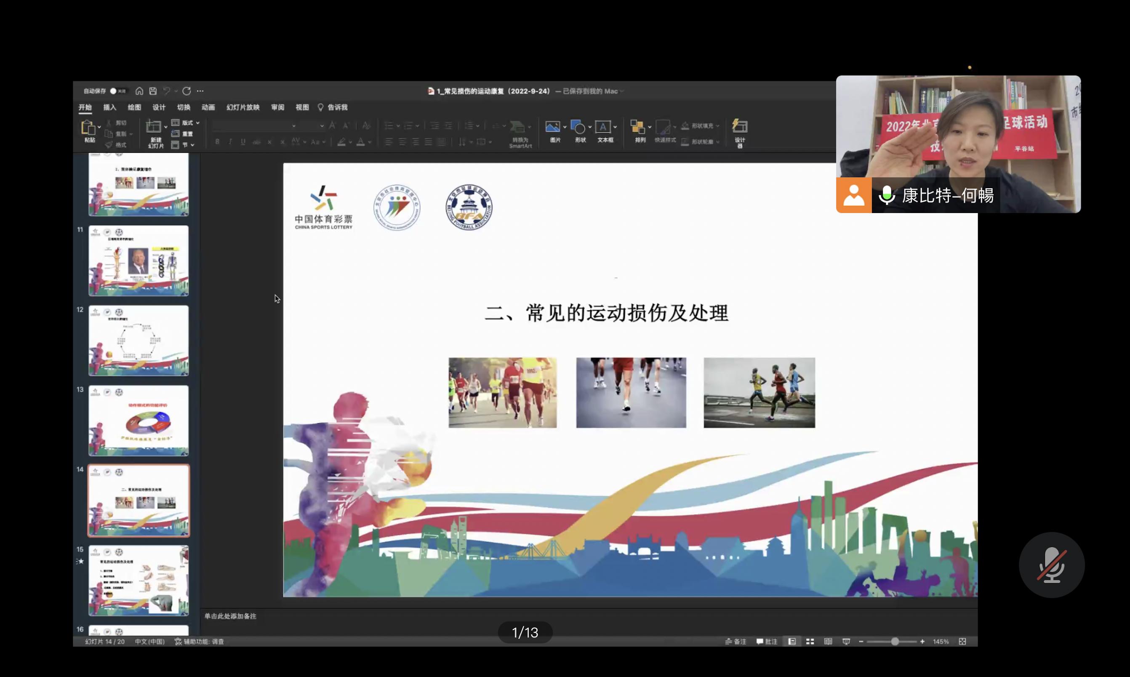Click the redo circular arrow icon
Screen dimensions: 1130x677
click(x=187, y=91)
